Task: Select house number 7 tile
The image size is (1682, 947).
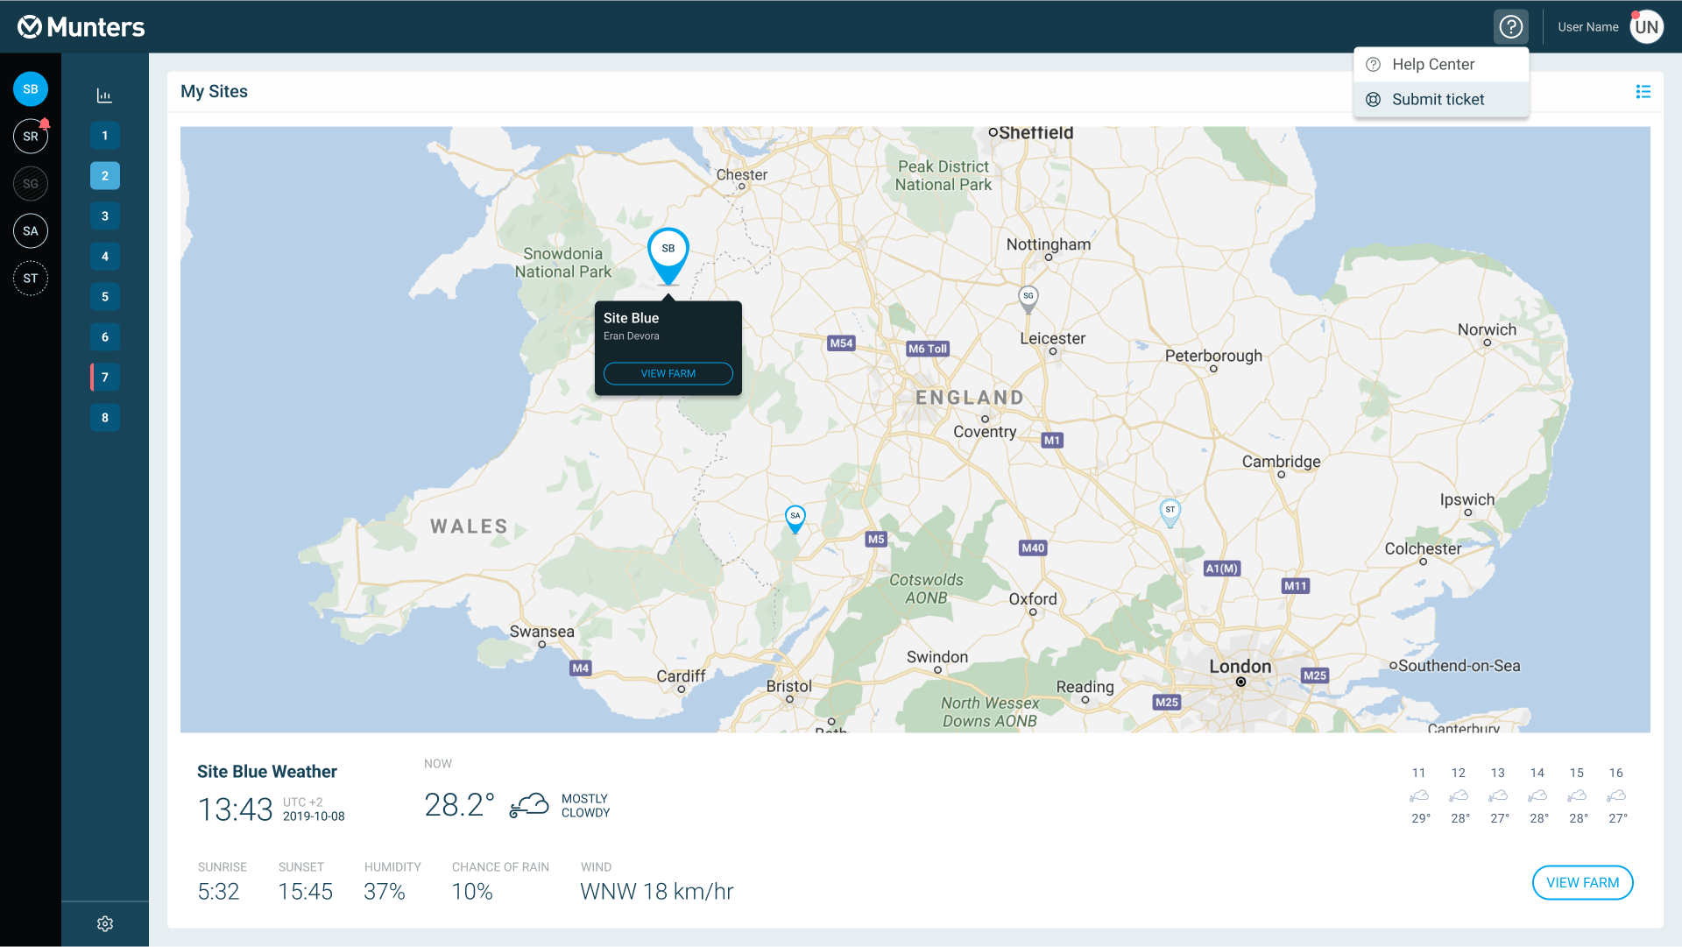Action: 105,378
